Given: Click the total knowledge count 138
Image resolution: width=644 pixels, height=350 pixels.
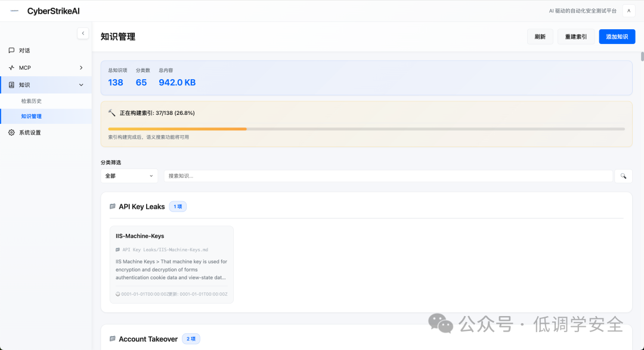Looking at the screenshot, I should 116,82.
